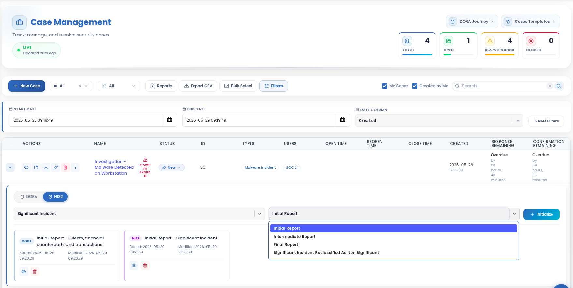This screenshot has height=288, width=573.
Task: Open the Significant Incident dropdown
Action: [x=139, y=214]
